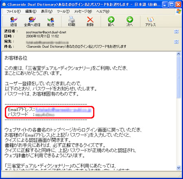
Task: Click the Reply All (全員へ返信) icon
Action: (x=32, y=22)
